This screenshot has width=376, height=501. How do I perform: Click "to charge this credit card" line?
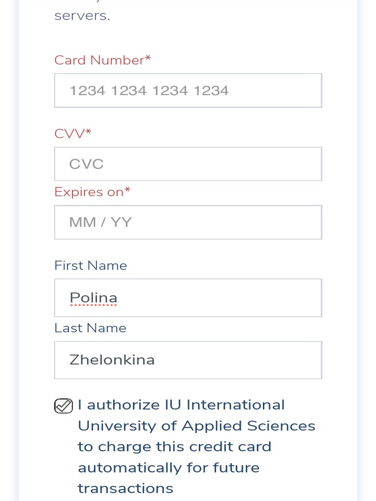(x=174, y=447)
